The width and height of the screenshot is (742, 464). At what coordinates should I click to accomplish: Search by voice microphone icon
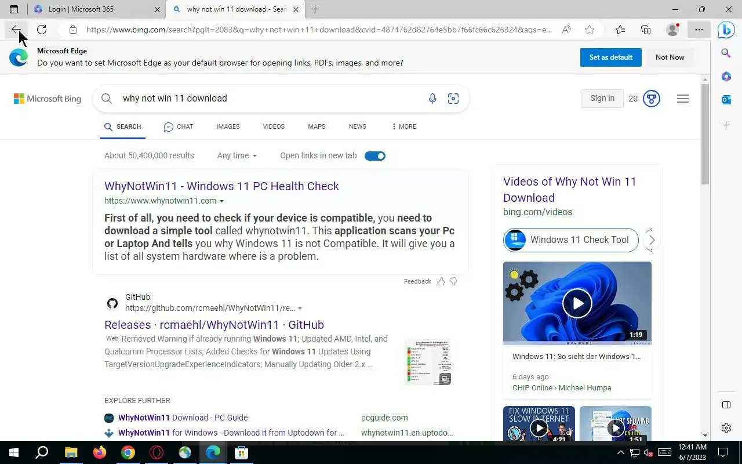432,99
